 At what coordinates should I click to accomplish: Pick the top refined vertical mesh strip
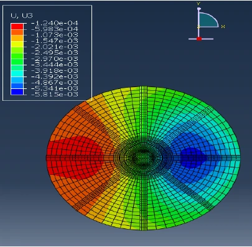click(143, 112)
